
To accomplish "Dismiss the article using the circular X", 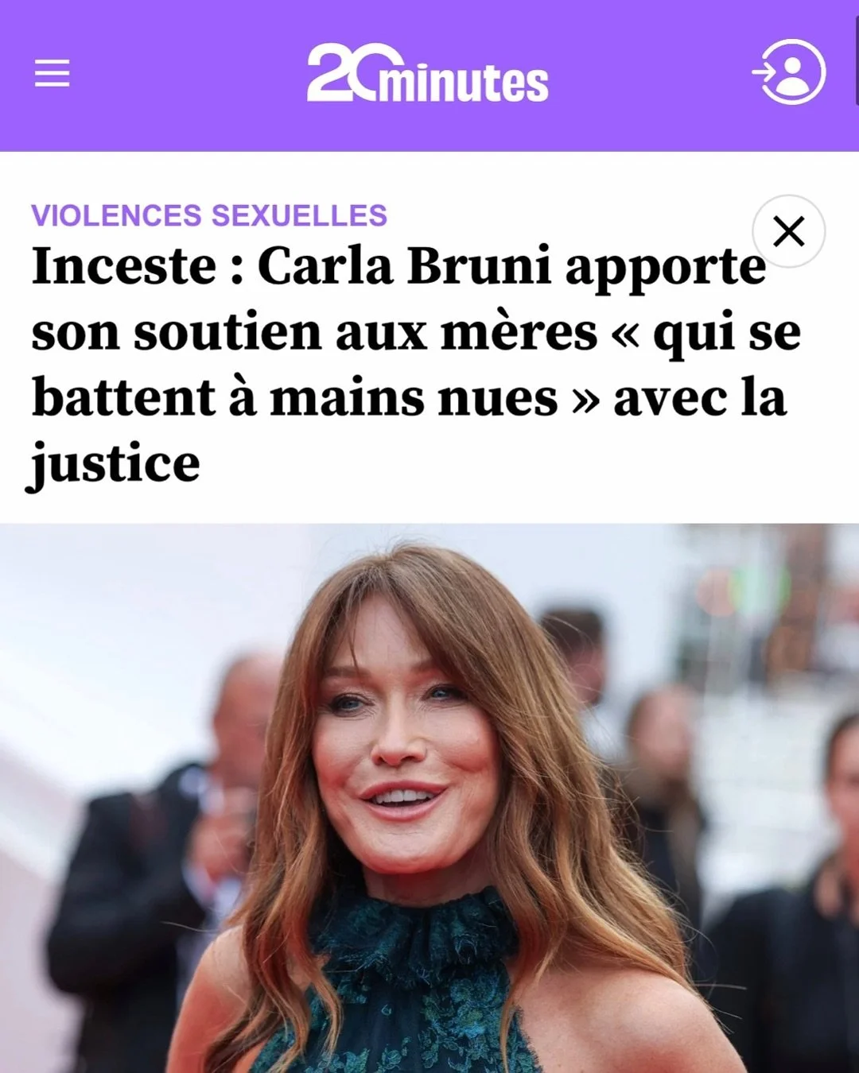I will tap(789, 231).
